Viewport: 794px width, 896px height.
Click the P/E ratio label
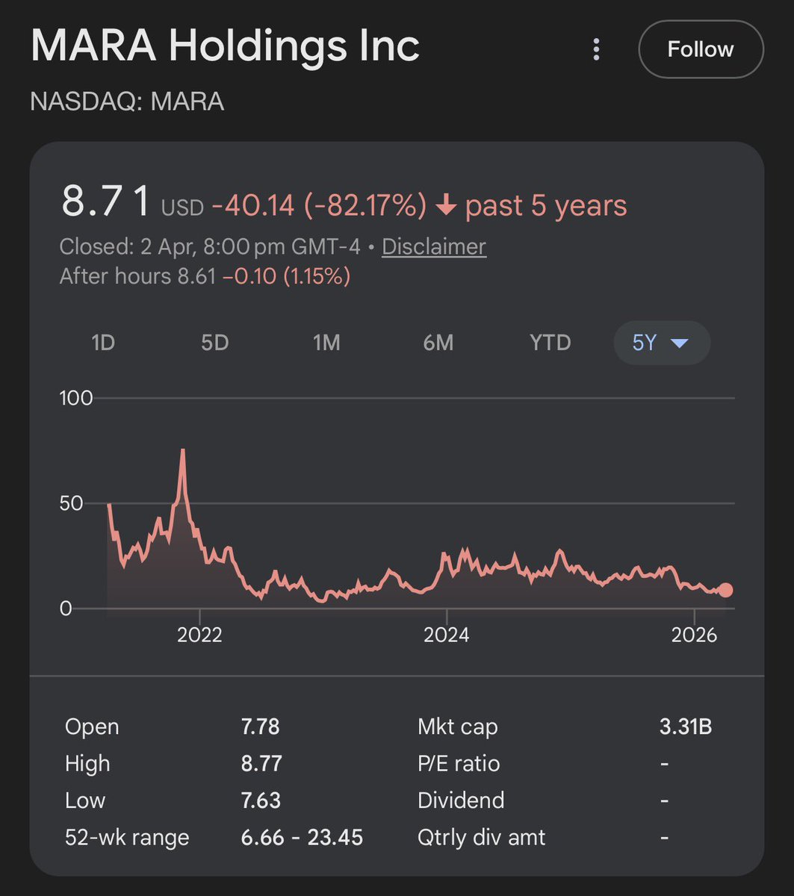pyautogui.click(x=459, y=764)
